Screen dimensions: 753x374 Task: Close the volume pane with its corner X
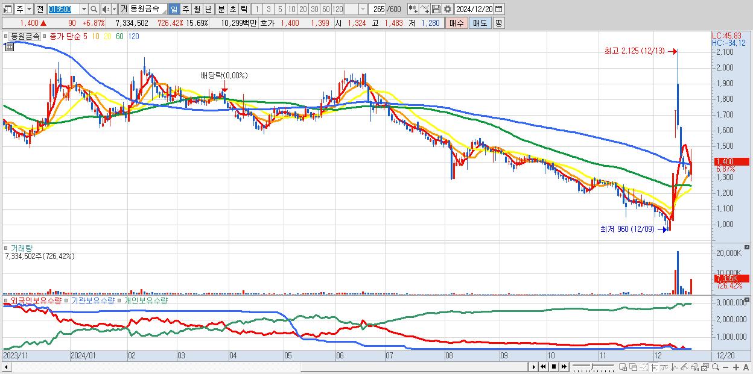[x=747, y=247]
